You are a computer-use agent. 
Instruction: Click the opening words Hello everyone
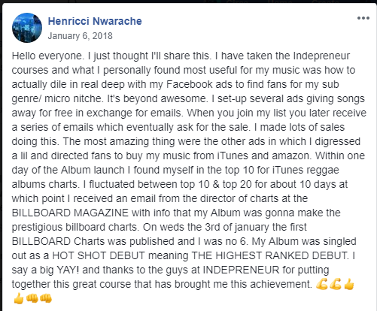[x=47, y=56]
